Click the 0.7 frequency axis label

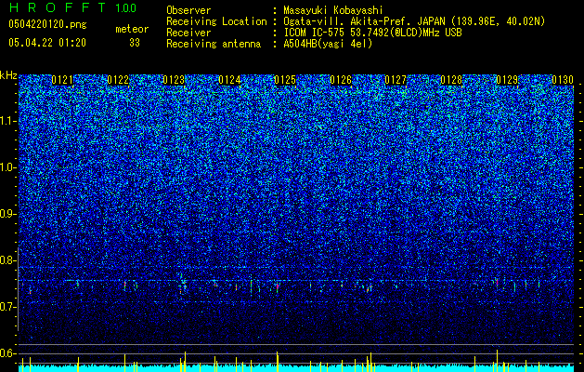coord(8,307)
